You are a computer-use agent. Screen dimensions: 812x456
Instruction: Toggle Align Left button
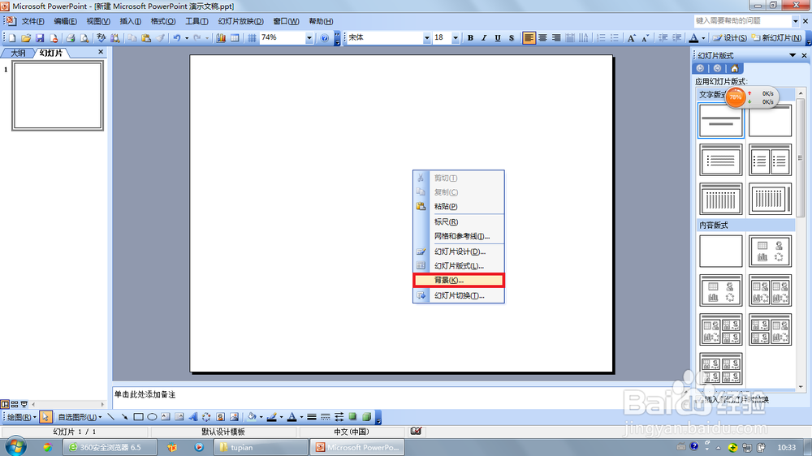point(529,38)
